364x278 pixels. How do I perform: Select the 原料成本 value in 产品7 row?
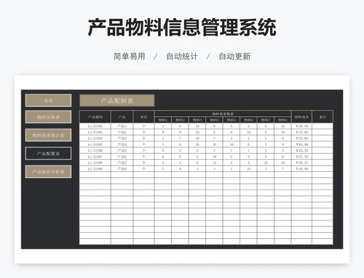[x=301, y=163]
